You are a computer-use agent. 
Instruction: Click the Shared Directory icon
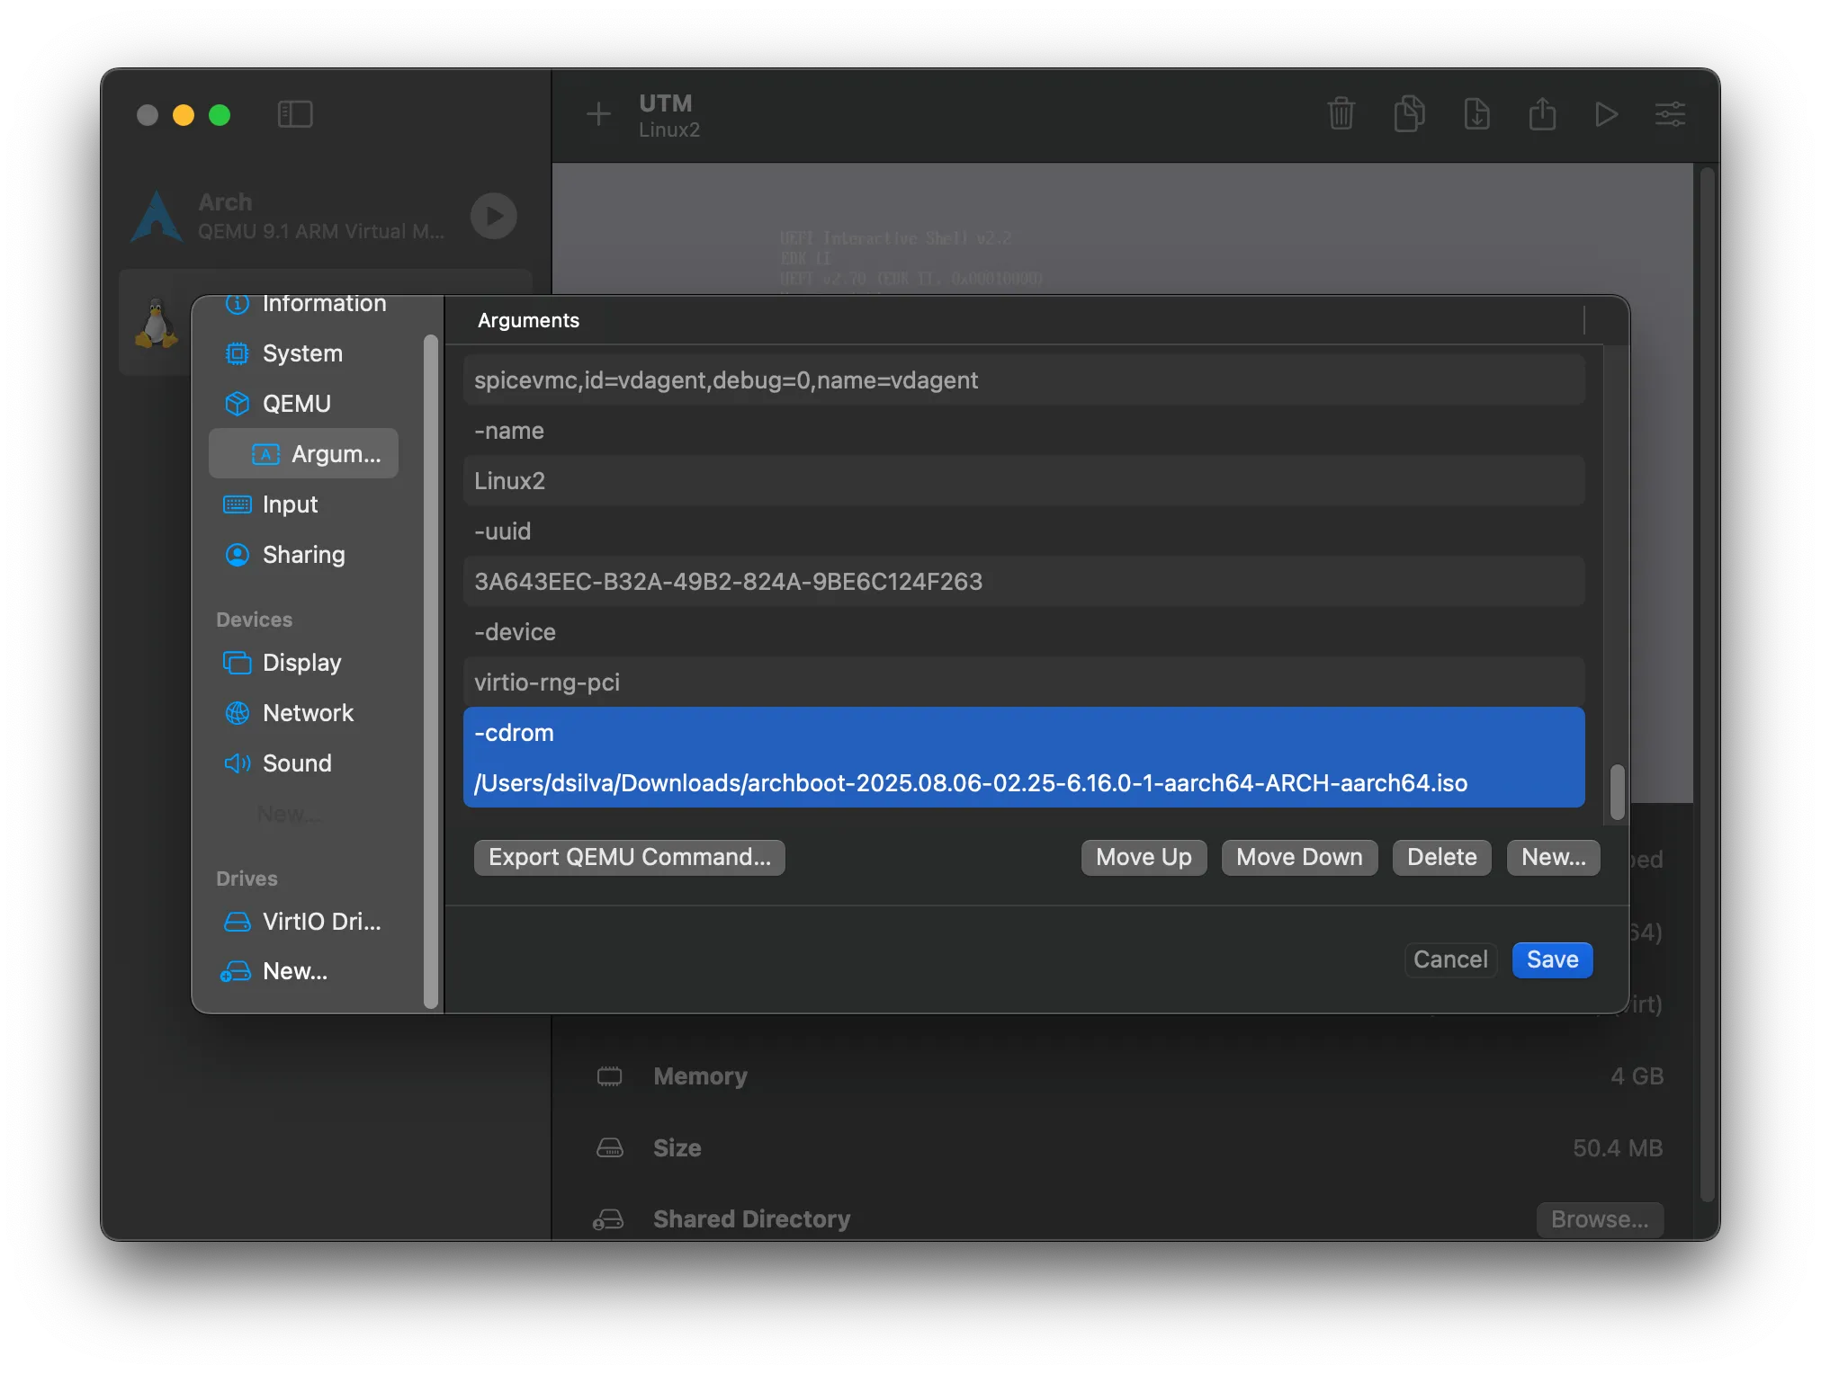point(609,1219)
